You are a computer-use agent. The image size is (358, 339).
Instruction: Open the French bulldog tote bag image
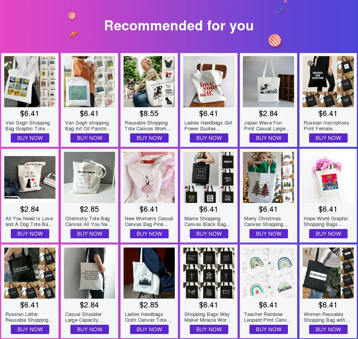point(149,81)
